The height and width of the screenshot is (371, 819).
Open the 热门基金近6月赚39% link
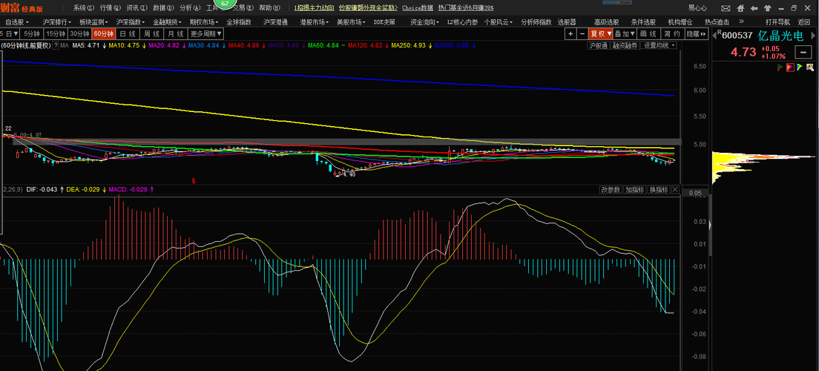point(466,8)
